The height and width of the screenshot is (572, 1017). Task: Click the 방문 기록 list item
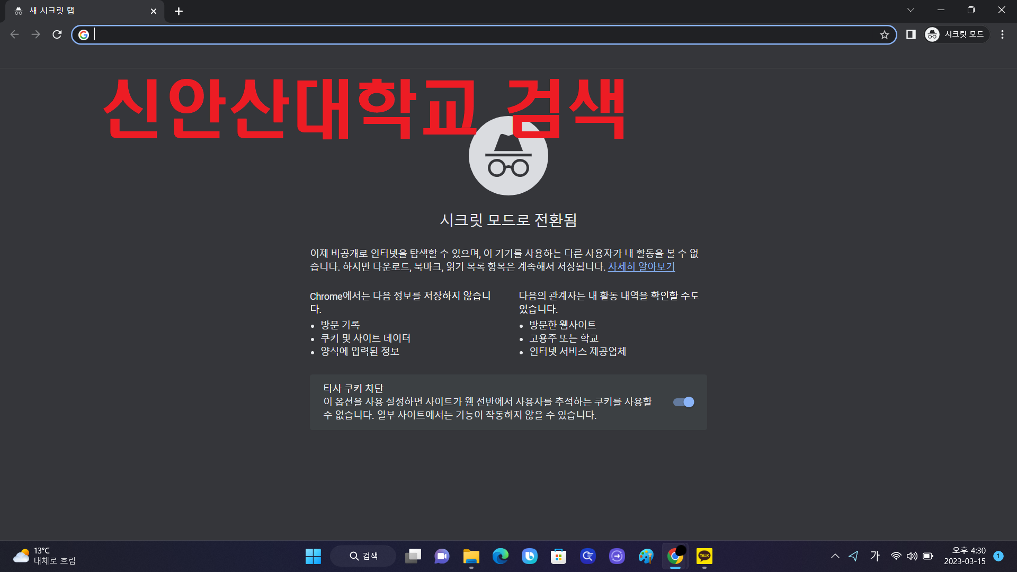(340, 325)
